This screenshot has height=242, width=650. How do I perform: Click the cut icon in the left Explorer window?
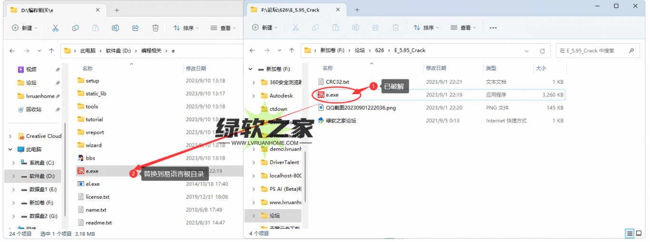pyautogui.click(x=55, y=28)
